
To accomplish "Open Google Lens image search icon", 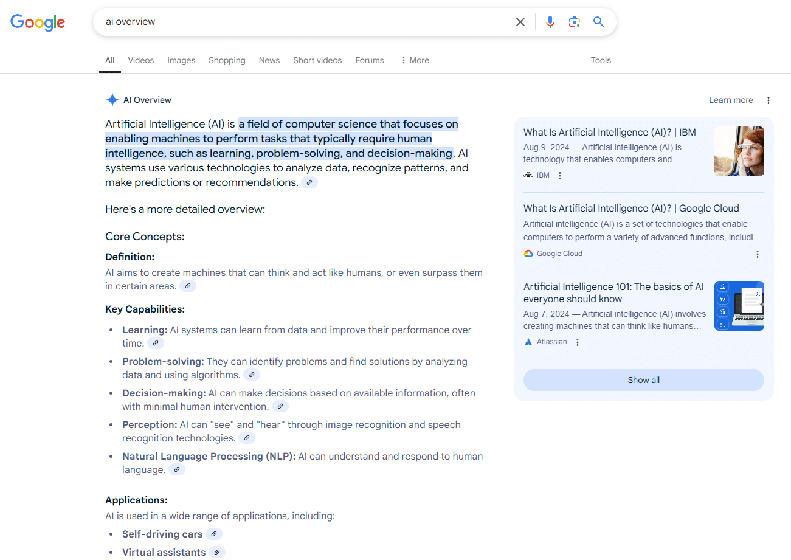I will 575,22.
